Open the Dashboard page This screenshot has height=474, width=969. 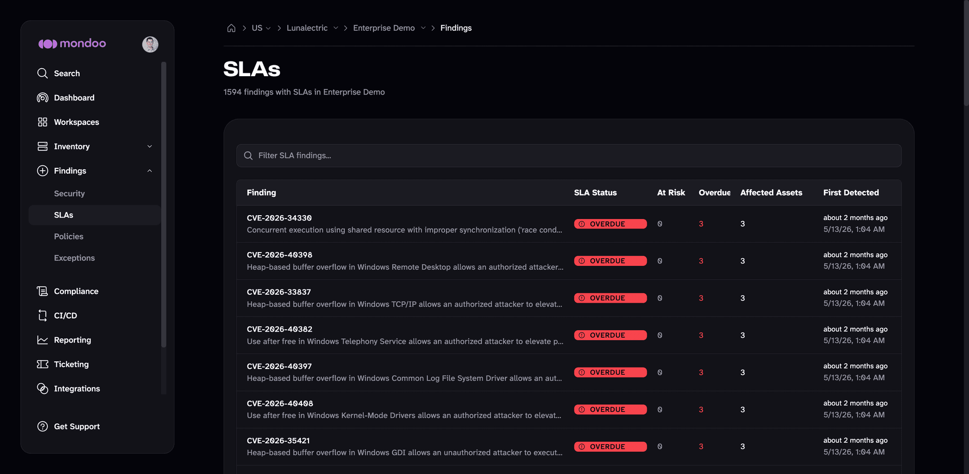[x=74, y=97]
